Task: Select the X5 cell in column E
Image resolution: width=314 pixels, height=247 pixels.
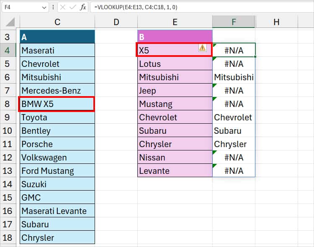Action: pyautogui.click(x=175, y=50)
